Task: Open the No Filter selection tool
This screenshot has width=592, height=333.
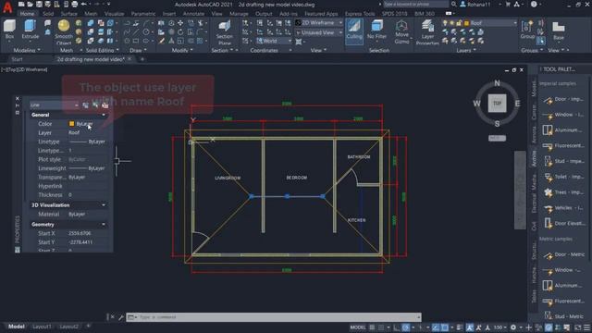Action: click(376, 30)
